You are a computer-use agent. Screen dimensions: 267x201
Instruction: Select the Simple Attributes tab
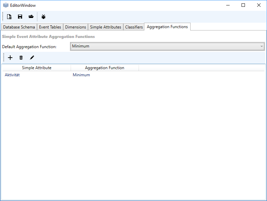pyautogui.click(x=105, y=27)
